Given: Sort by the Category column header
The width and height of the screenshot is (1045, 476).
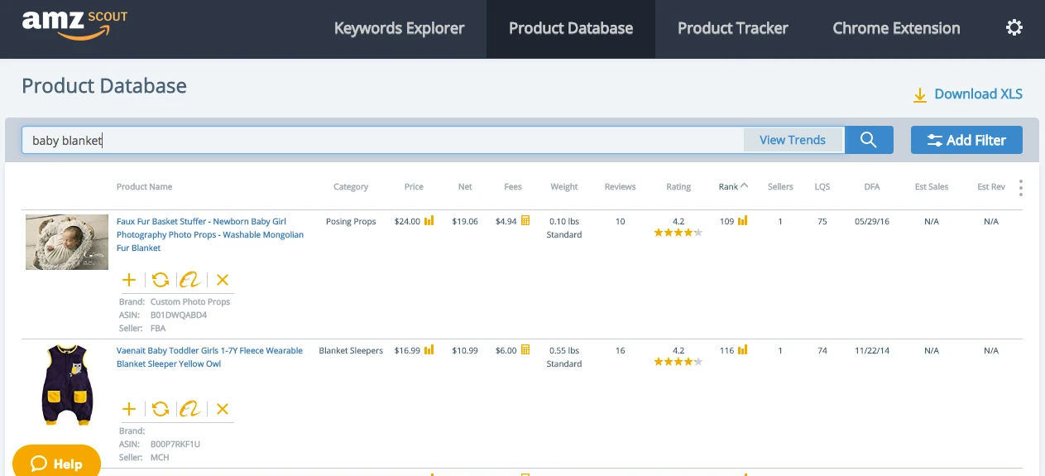Looking at the screenshot, I should 351,187.
